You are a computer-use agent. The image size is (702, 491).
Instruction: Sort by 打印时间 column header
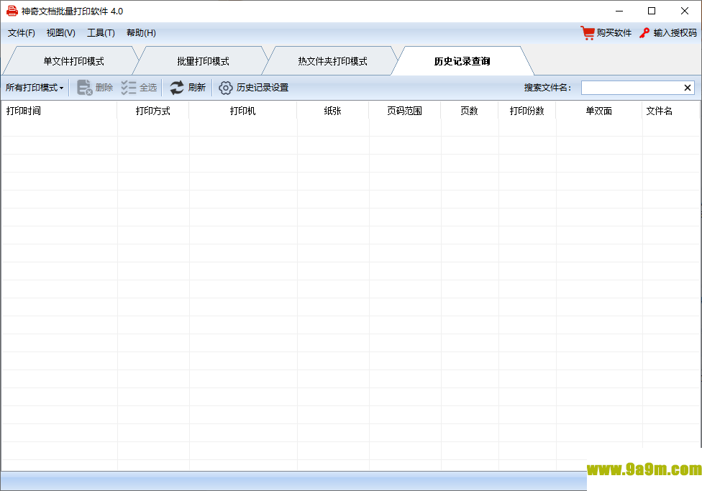point(24,111)
